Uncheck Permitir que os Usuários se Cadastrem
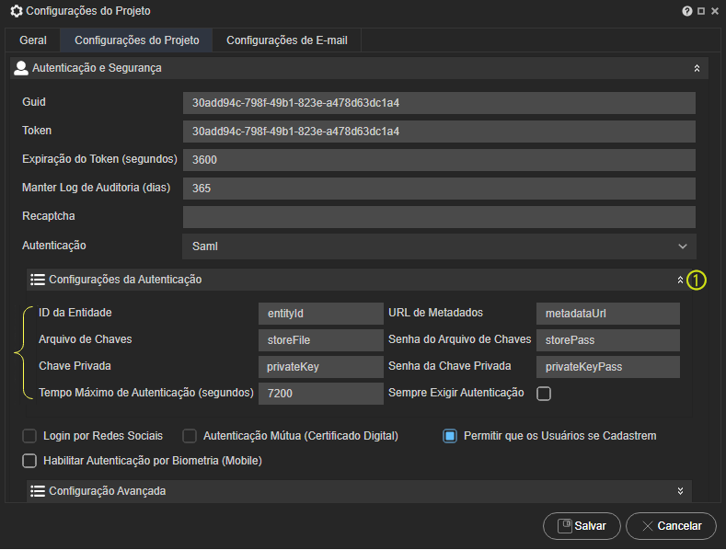 (450, 436)
